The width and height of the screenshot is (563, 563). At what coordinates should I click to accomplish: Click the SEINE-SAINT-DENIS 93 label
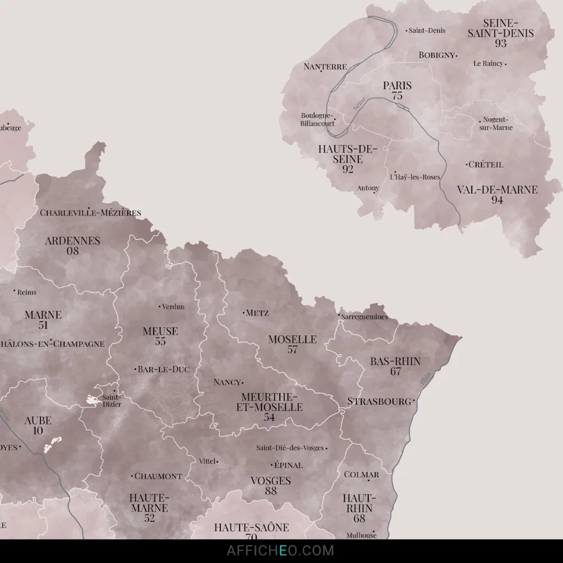click(x=501, y=33)
